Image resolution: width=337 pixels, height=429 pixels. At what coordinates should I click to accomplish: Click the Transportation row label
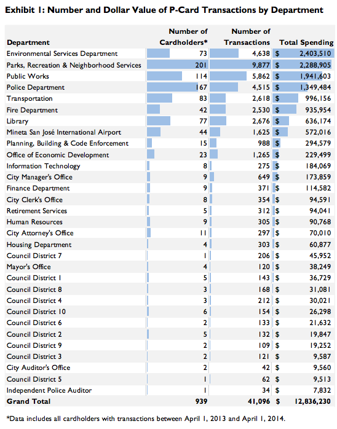click(x=30, y=98)
